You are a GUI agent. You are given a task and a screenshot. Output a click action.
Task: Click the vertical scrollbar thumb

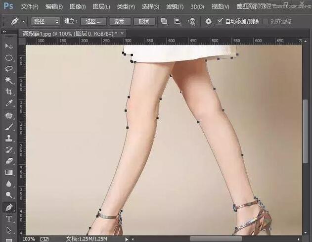click(x=305, y=131)
